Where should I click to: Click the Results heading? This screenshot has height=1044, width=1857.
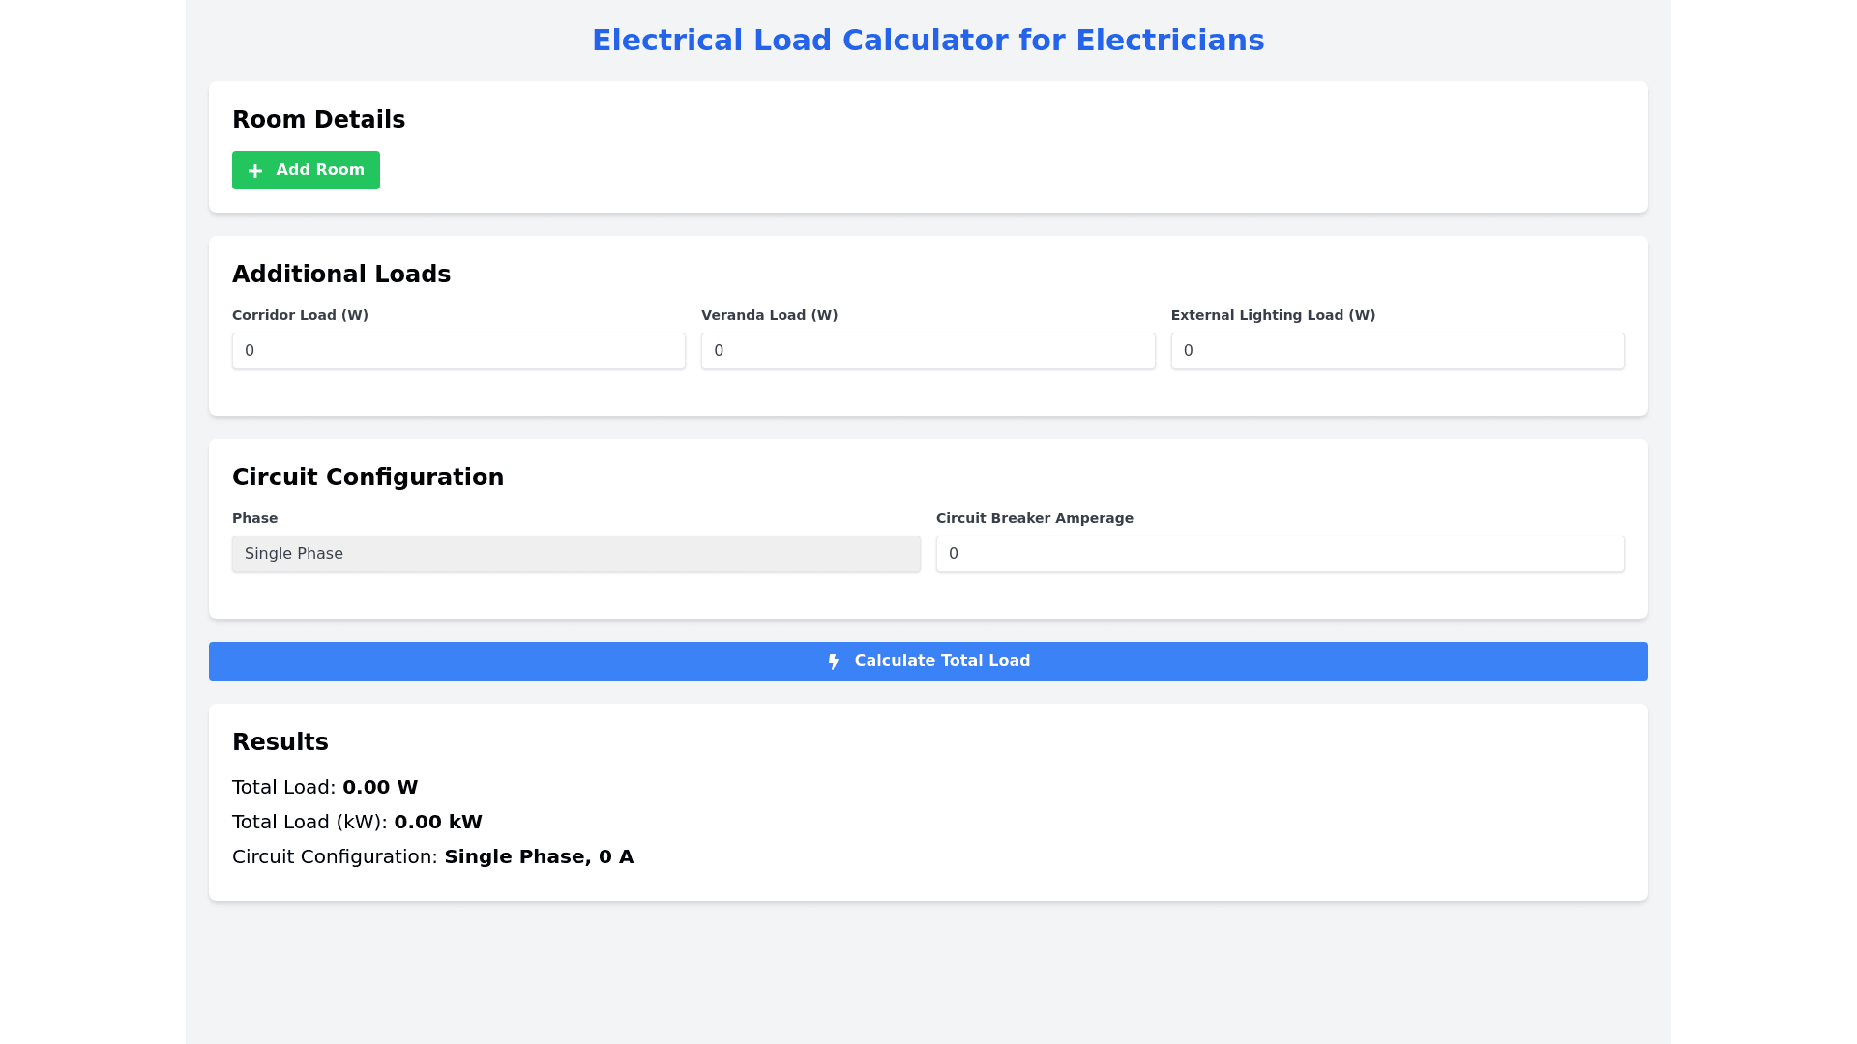[280, 742]
